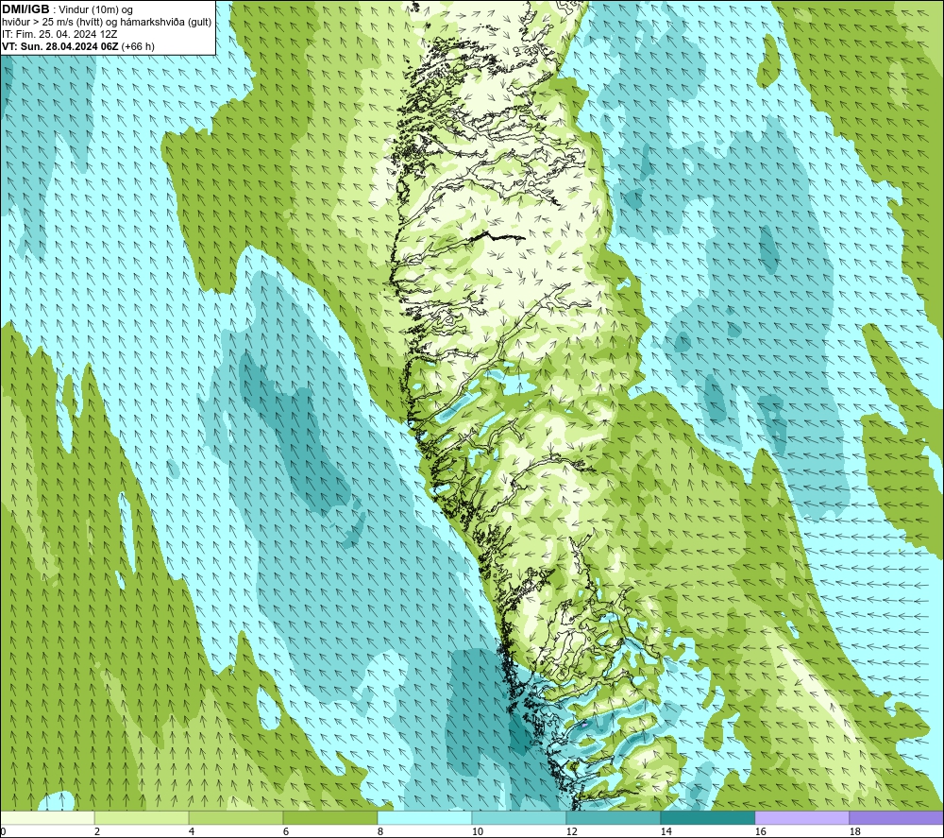Click the legend label '12'

(x=571, y=831)
